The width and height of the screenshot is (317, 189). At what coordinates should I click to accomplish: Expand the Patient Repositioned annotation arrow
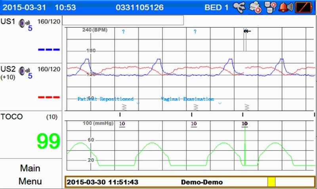pos(138,103)
